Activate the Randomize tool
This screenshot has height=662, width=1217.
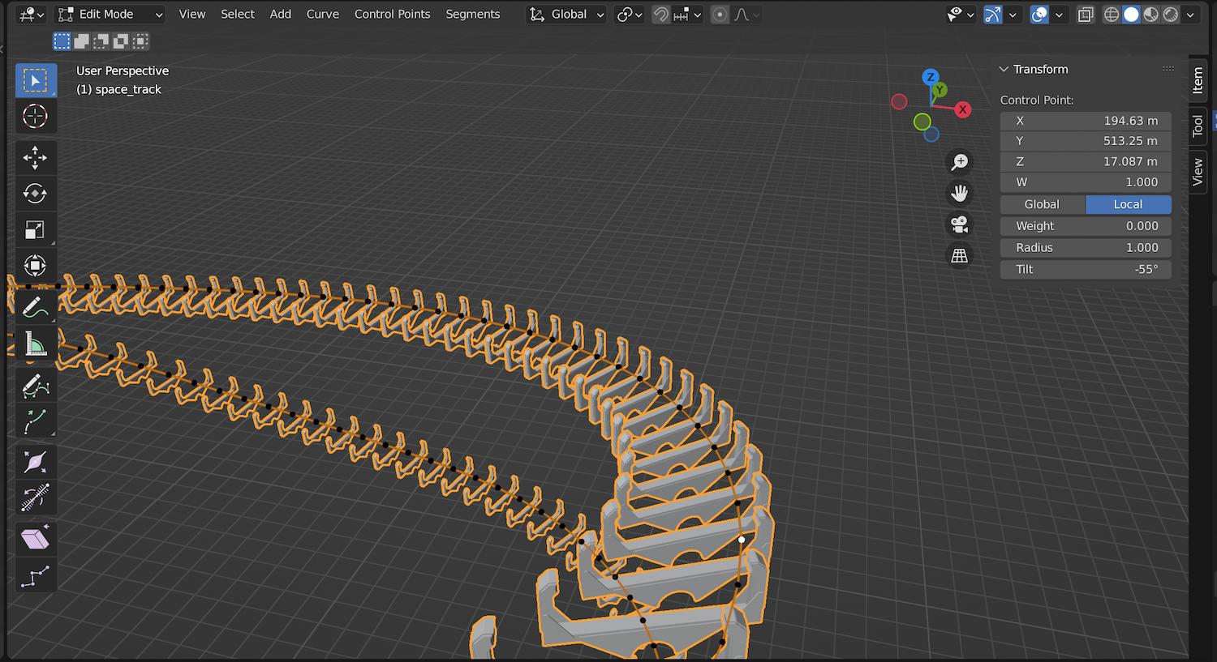point(36,575)
